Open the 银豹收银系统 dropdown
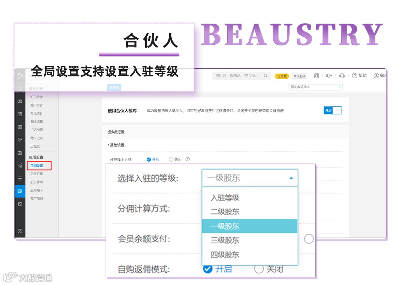 point(316,87)
